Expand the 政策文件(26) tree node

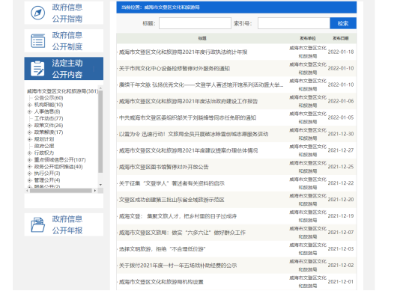(29, 125)
